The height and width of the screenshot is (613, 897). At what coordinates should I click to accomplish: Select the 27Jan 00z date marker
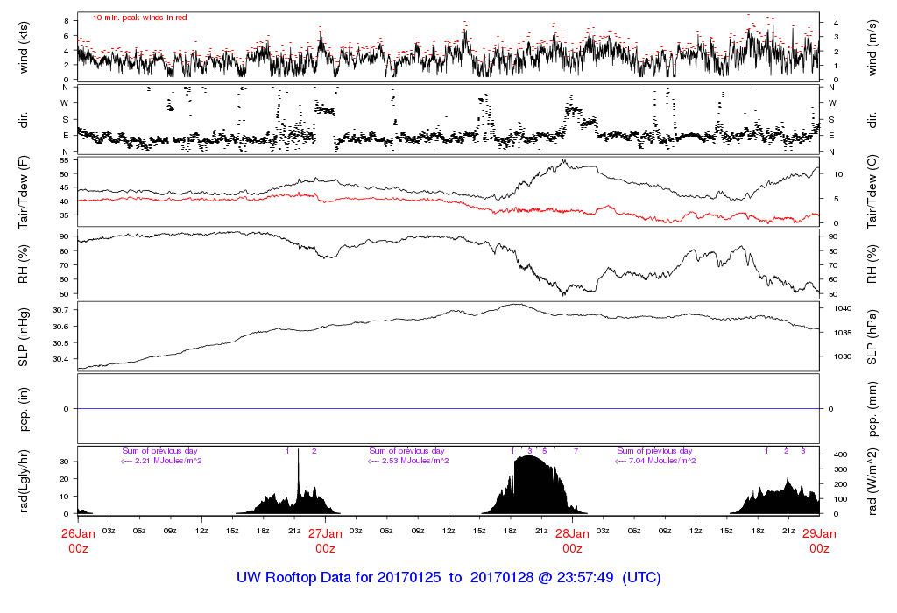[x=325, y=539]
